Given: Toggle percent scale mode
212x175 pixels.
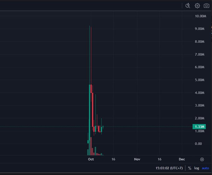Looking at the screenshot, I should pyautogui.click(x=190, y=168).
